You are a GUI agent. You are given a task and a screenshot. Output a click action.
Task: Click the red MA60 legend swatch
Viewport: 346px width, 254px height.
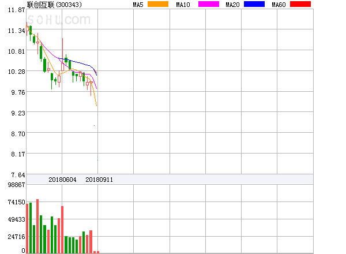point(299,5)
